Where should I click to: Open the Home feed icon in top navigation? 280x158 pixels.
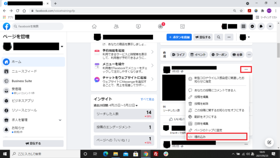[94, 26]
